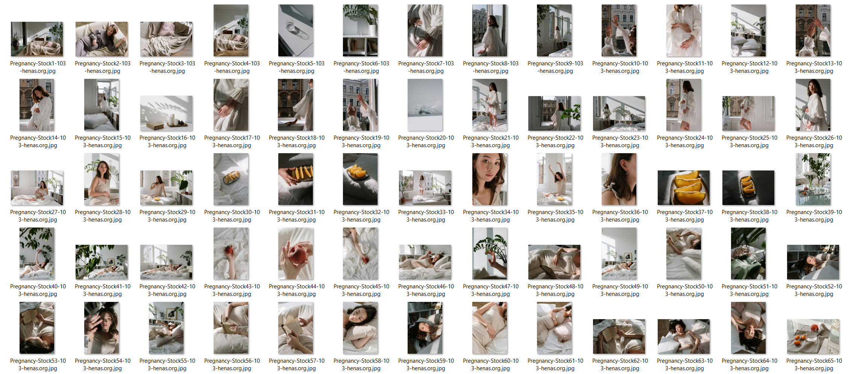The height and width of the screenshot is (374, 848).
Task: Click the file name Pregnancy-Stock55-103-henas.org.jpg
Action: tap(167, 365)
